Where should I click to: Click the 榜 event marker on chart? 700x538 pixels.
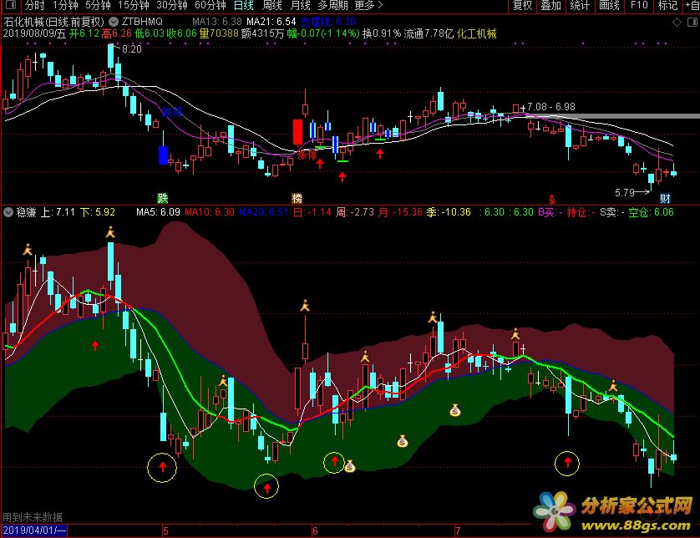coord(297,198)
